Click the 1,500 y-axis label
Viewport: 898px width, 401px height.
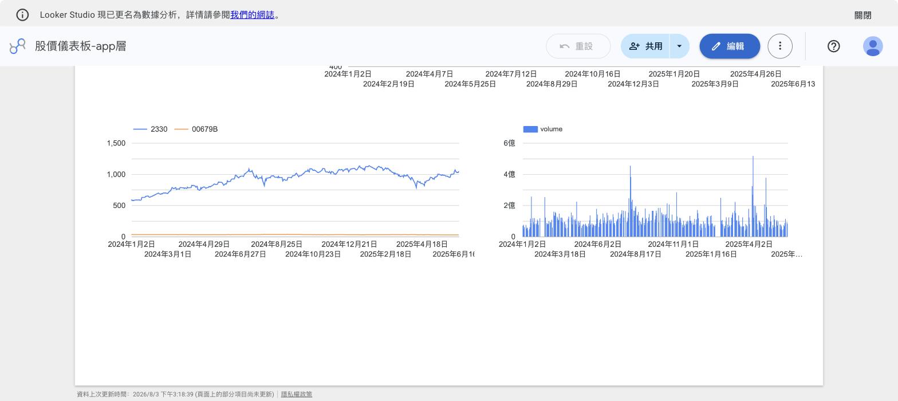[x=116, y=143]
